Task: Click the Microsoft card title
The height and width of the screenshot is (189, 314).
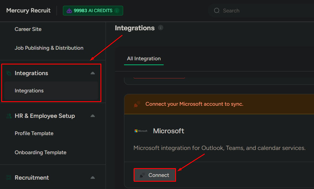Action: pyautogui.click(x=168, y=131)
